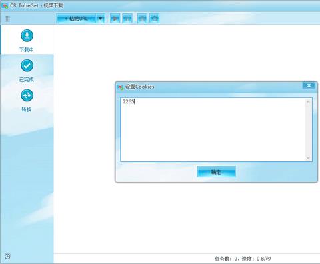Open the Downloading section icon

point(27,35)
